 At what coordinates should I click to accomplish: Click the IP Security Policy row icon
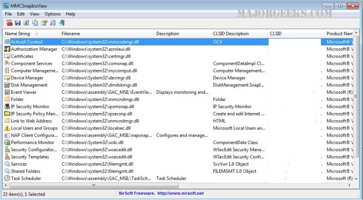point(7,114)
